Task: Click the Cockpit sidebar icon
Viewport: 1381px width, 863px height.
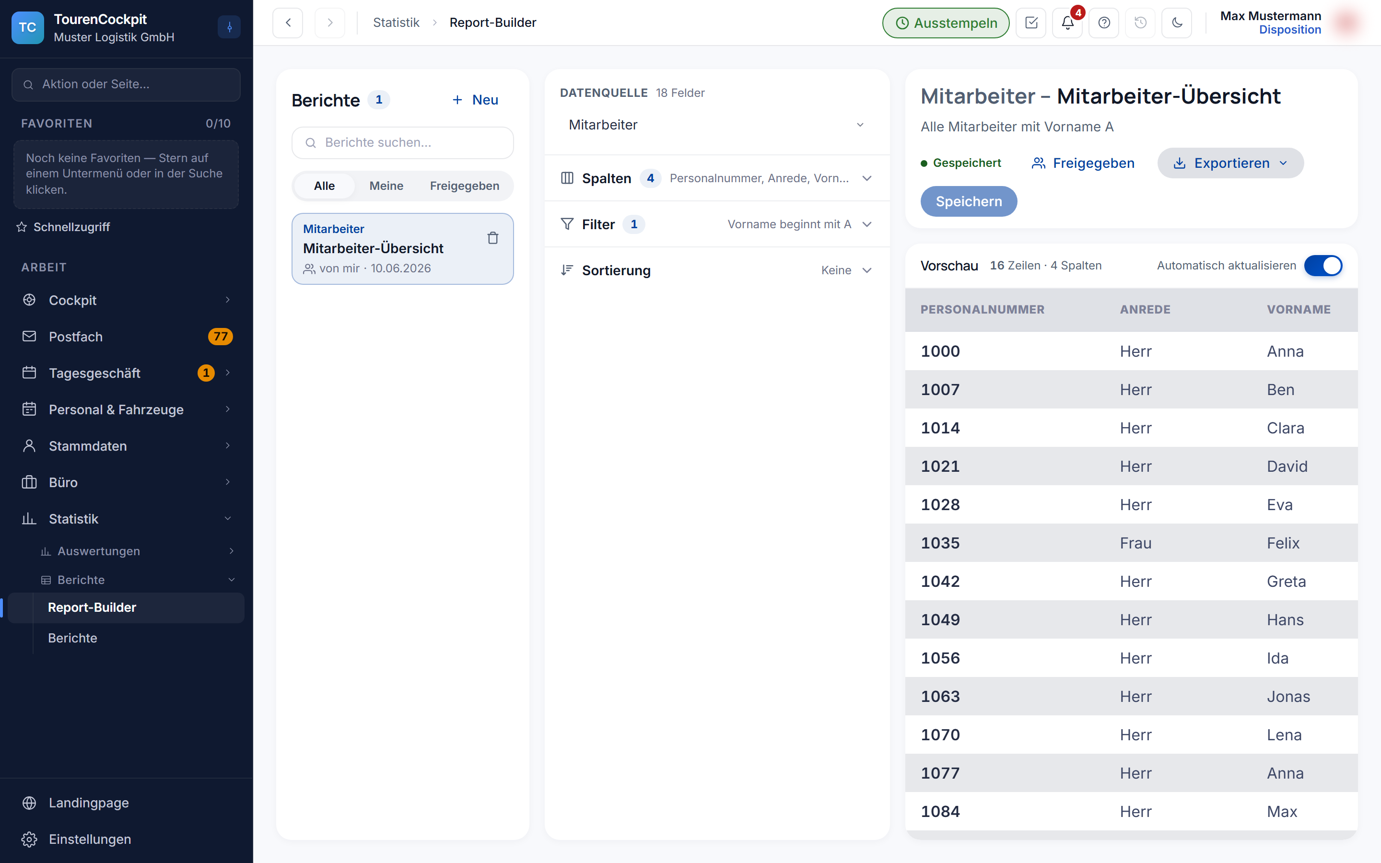Action: [29, 300]
